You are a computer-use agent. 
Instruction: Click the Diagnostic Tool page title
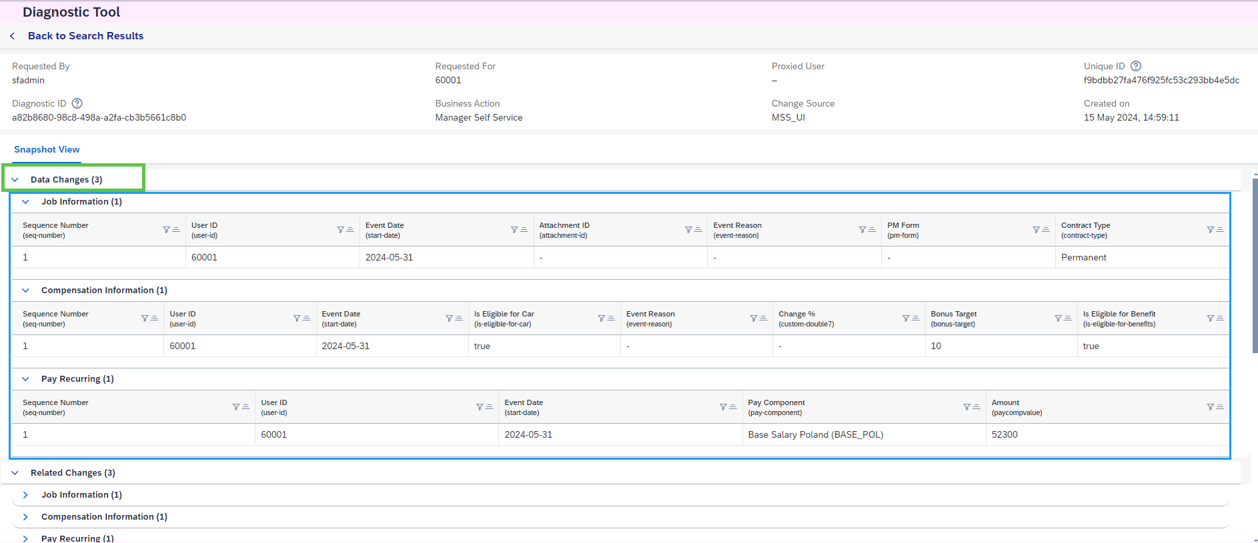tap(71, 12)
